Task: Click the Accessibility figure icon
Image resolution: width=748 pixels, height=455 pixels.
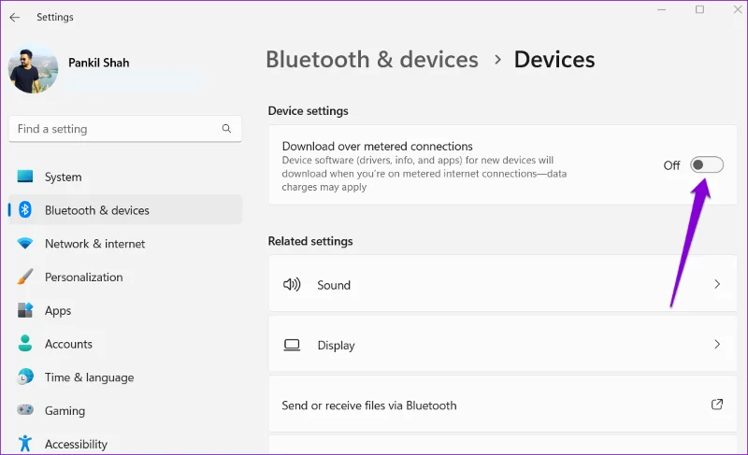Action: [x=25, y=444]
